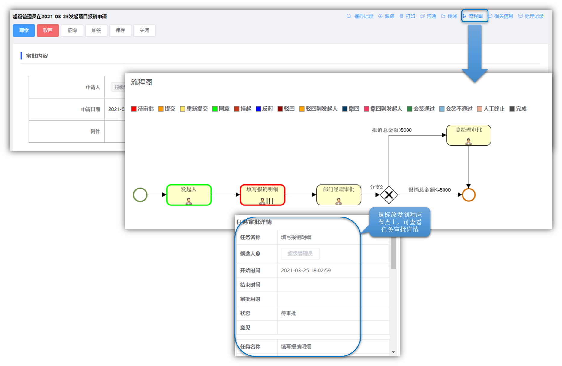Screen dimensions: 562x366
Task: Click the 会签通过 legend swatch
Action: 410,109
